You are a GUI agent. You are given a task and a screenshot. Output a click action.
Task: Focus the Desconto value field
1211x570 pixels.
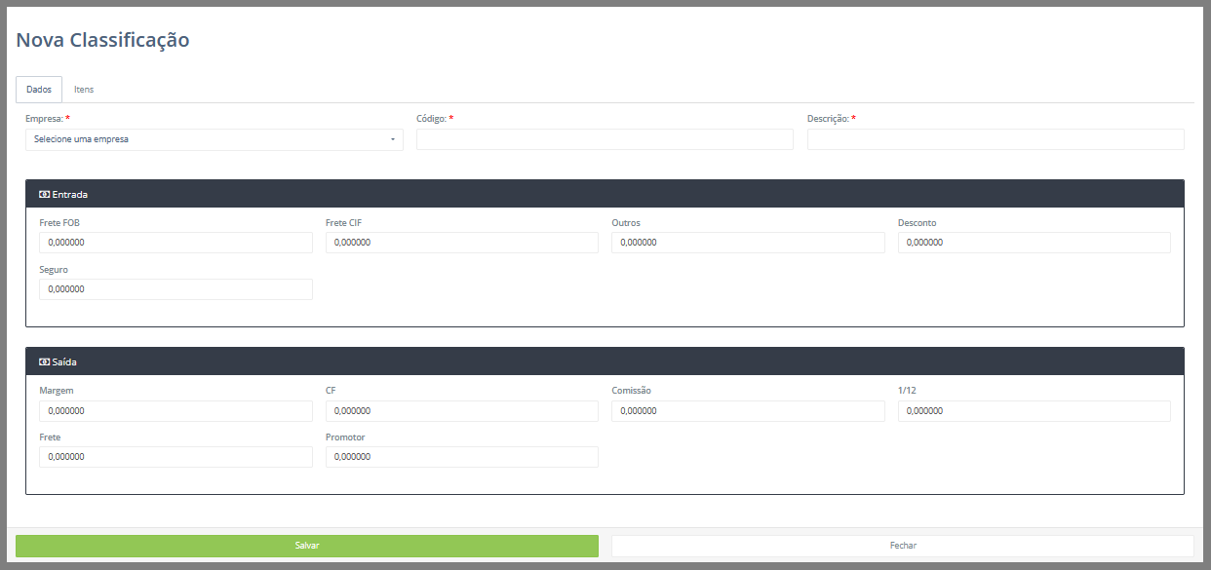1034,243
